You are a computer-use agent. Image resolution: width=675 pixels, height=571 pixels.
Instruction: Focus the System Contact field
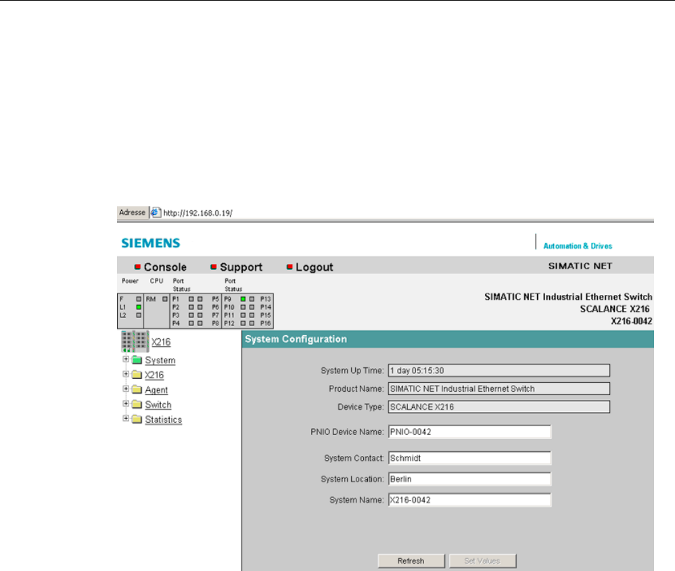[469, 458]
